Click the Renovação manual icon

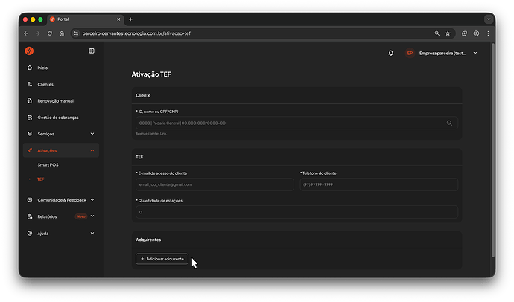[30, 100]
